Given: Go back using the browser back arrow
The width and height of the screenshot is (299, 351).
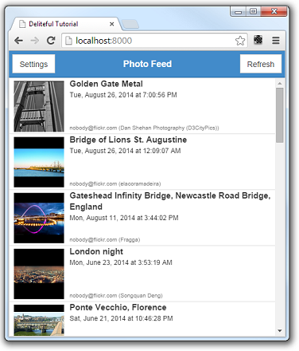Looking at the screenshot, I should coord(18,41).
